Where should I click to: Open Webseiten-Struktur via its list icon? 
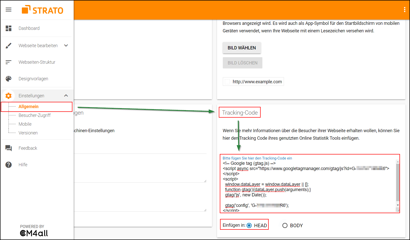click(x=9, y=62)
